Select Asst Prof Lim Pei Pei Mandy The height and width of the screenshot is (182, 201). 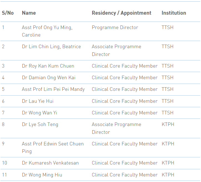tap(53, 89)
